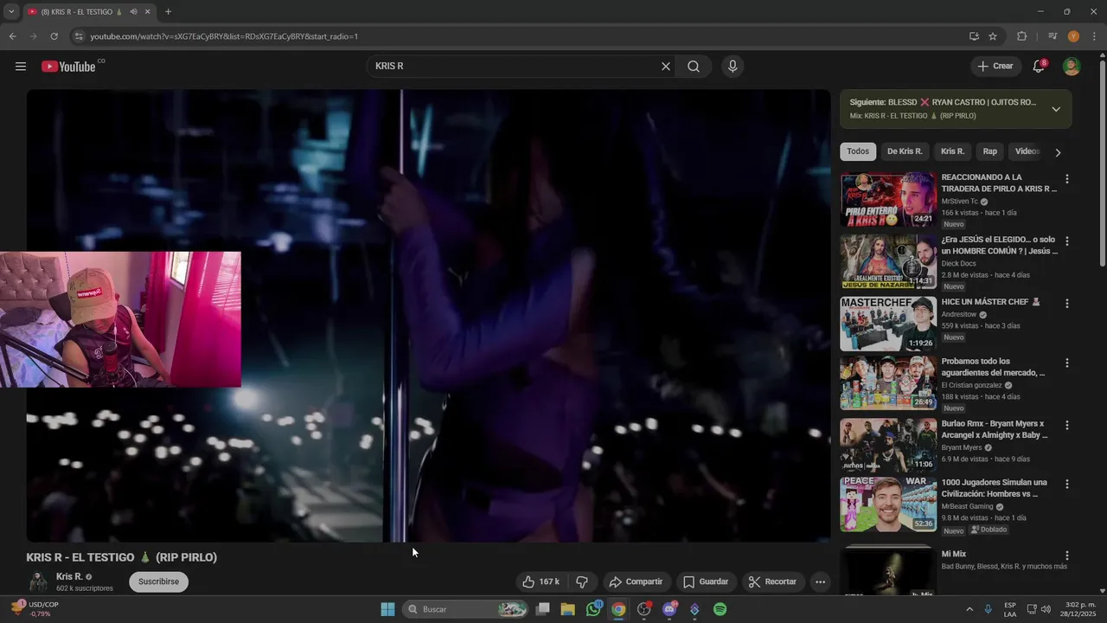This screenshot has width=1107, height=623.
Task: Open Discord from the taskbar
Action: pos(669,609)
